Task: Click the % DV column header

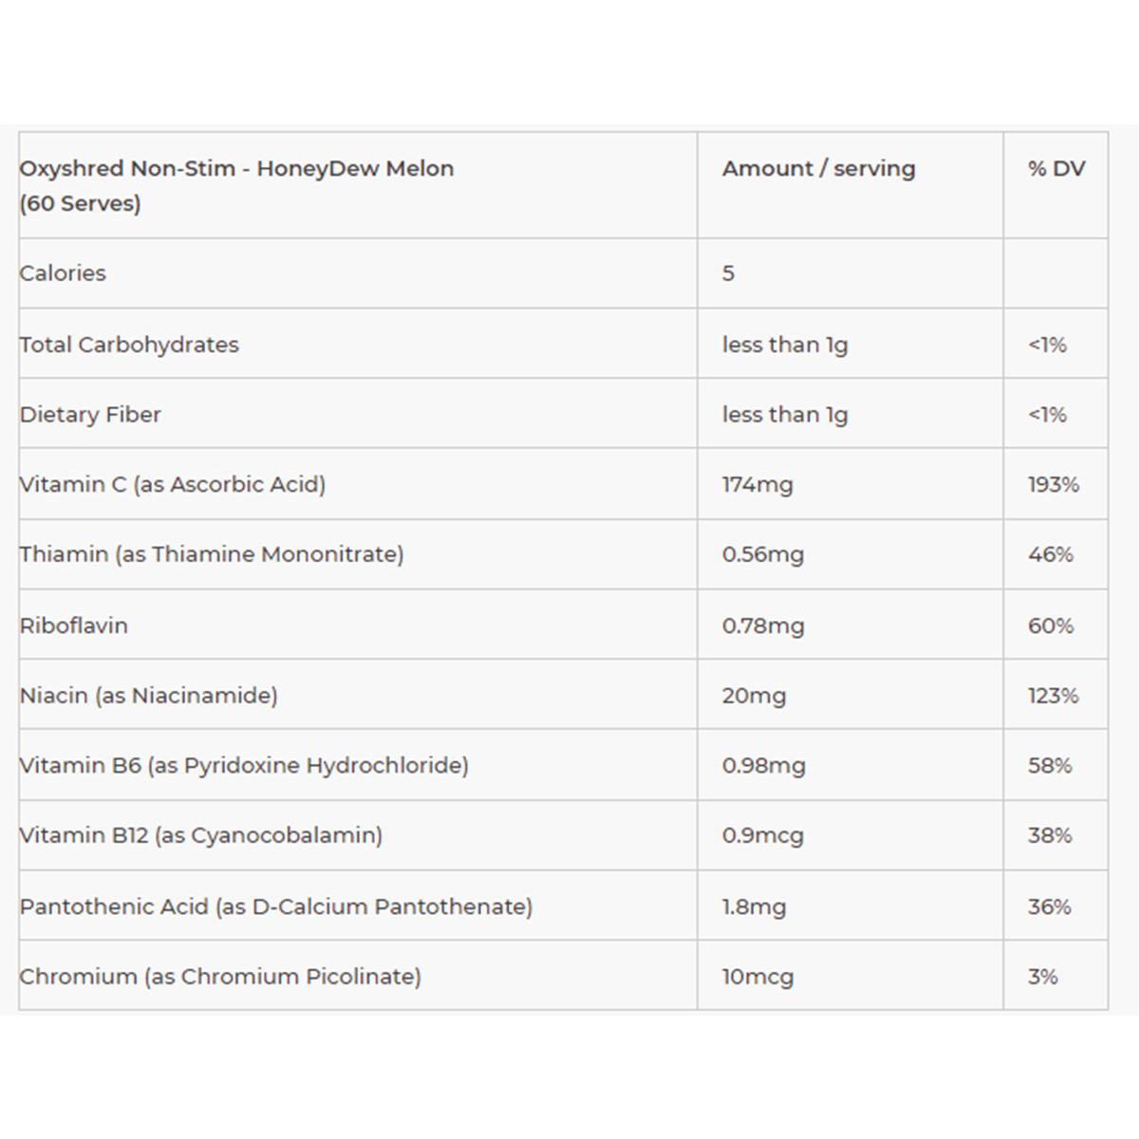Action: click(x=1055, y=169)
